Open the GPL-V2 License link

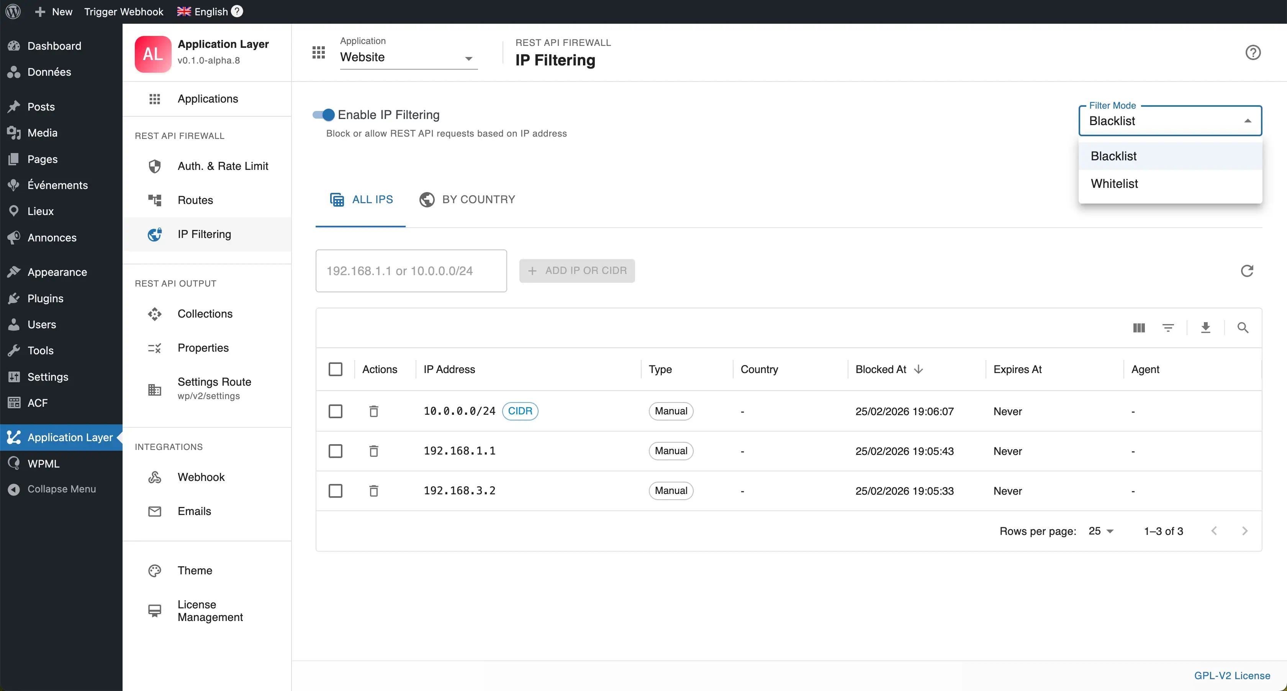point(1231,676)
